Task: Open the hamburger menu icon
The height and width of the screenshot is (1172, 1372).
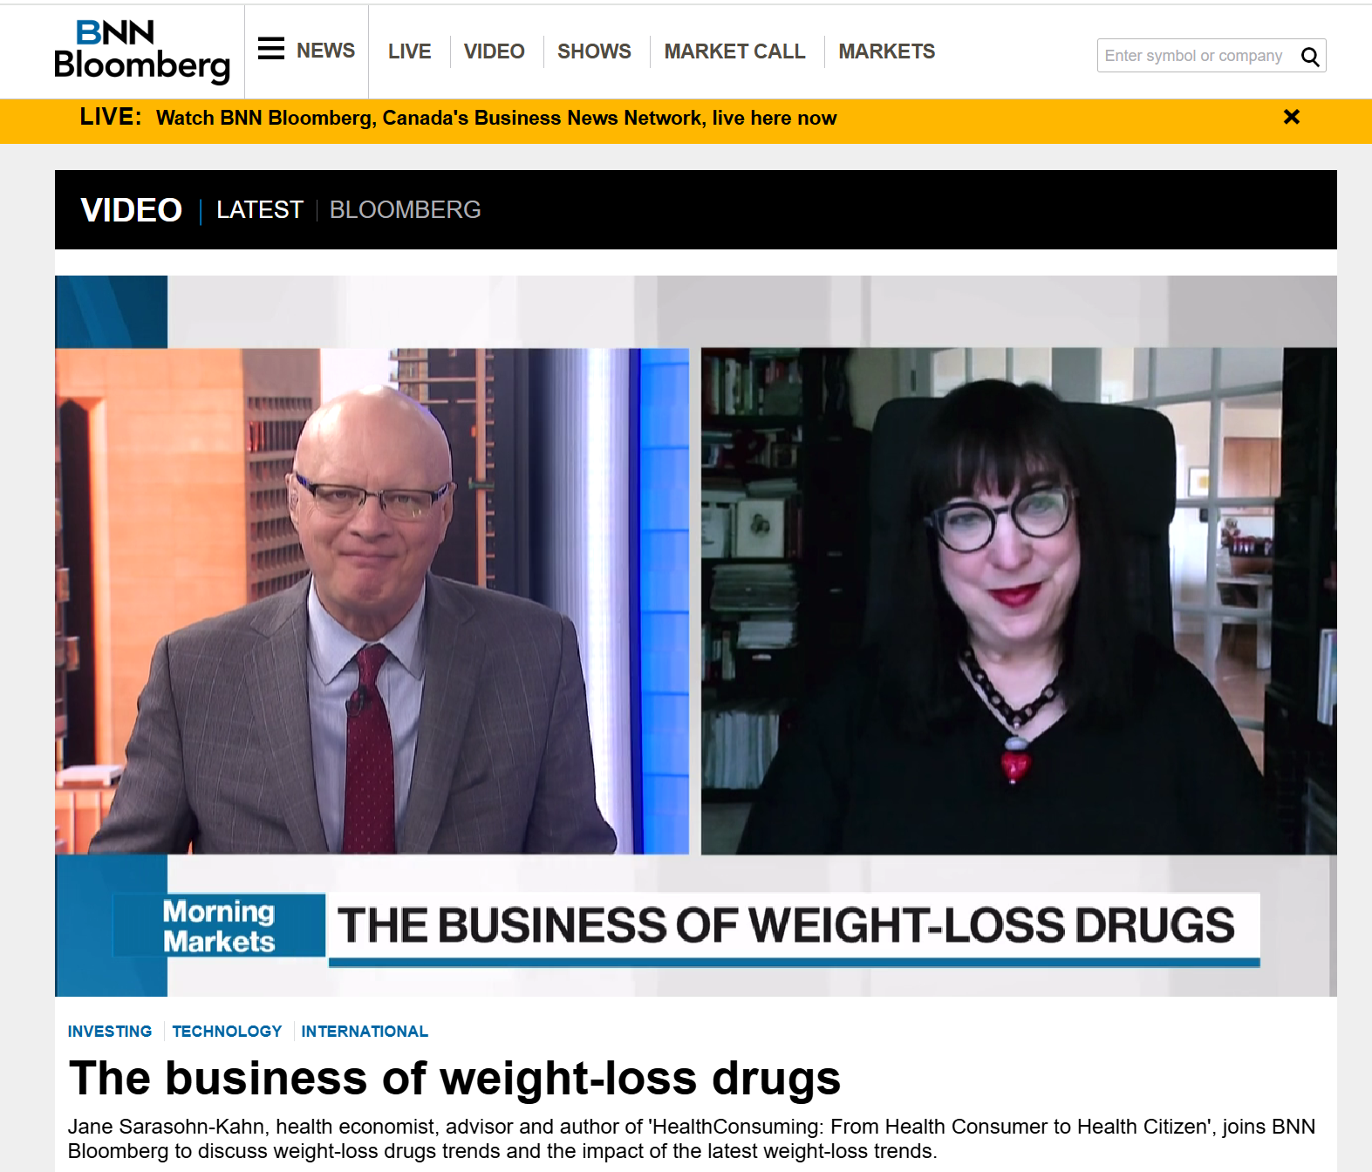Action: [x=271, y=49]
